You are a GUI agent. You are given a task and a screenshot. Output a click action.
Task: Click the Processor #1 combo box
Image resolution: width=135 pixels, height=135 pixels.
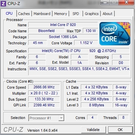click(x=46, y=118)
